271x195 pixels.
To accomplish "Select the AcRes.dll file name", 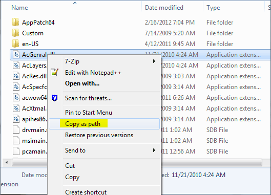I will tap(34, 76).
